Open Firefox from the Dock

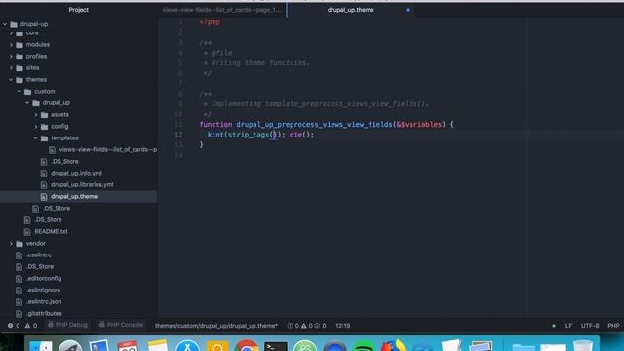[393, 345]
